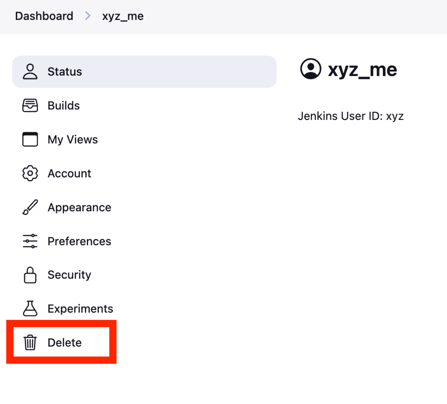The image size is (447, 404).
Task: Click the Delete trash can icon
Action: point(30,342)
